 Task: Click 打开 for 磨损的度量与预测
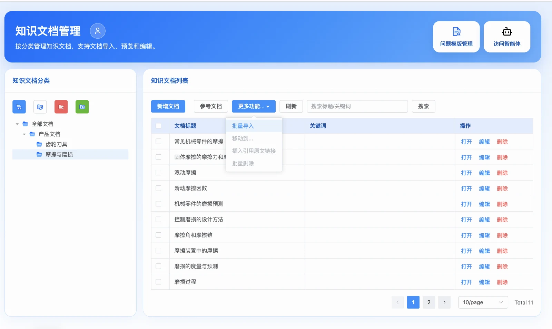point(466,267)
